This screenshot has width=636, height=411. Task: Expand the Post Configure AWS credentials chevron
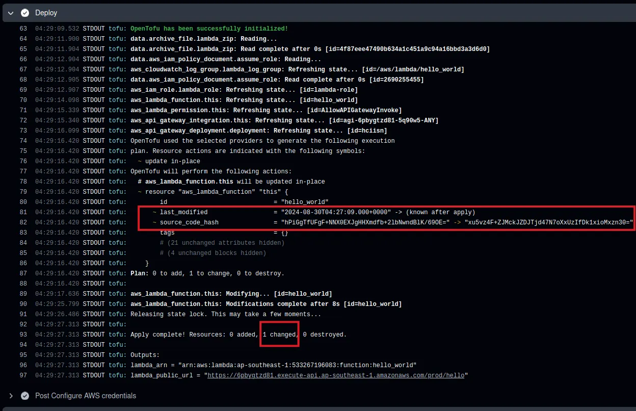point(11,396)
